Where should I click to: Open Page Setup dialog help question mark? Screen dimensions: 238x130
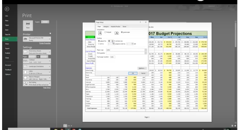140,22
